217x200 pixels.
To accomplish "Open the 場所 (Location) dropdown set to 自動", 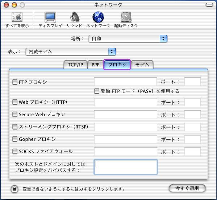I will pos(128,38).
